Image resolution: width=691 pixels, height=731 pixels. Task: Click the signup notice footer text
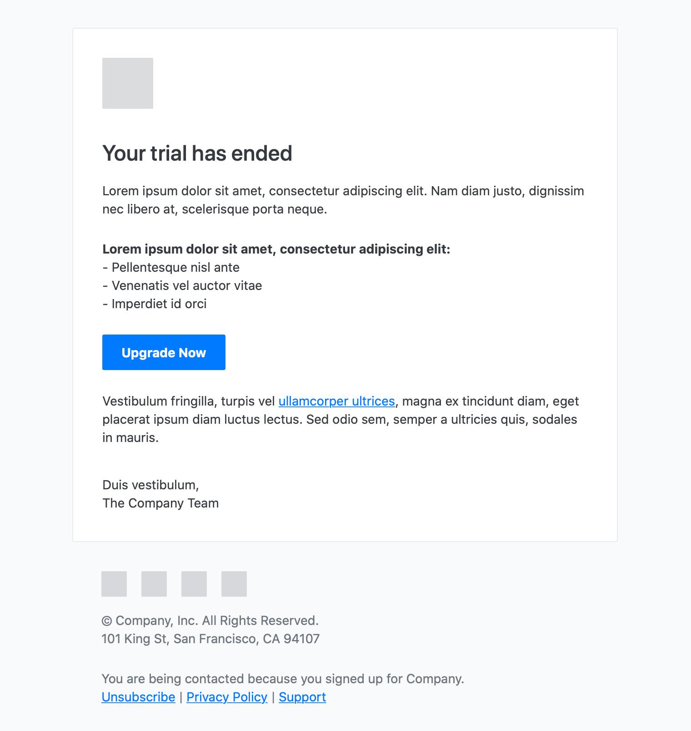[283, 679]
